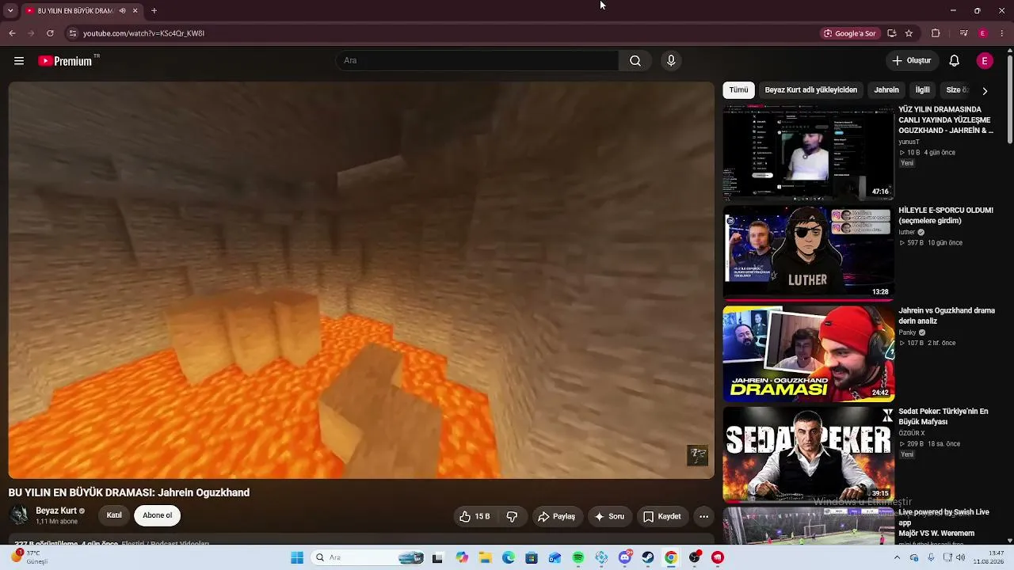Image resolution: width=1014 pixels, height=570 pixels.
Task: Click the Windows taskbar search box
Action: pos(367,557)
